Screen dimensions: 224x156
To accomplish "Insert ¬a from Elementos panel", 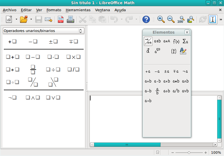I will pyautogui.click(x=185, y=72).
